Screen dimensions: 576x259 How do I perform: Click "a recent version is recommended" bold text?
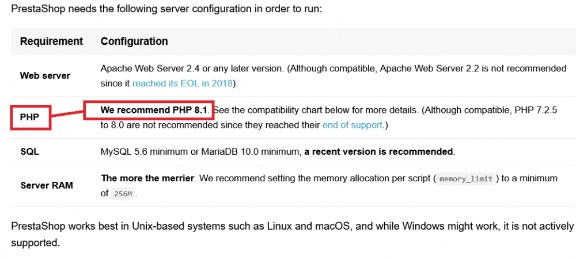pos(378,152)
